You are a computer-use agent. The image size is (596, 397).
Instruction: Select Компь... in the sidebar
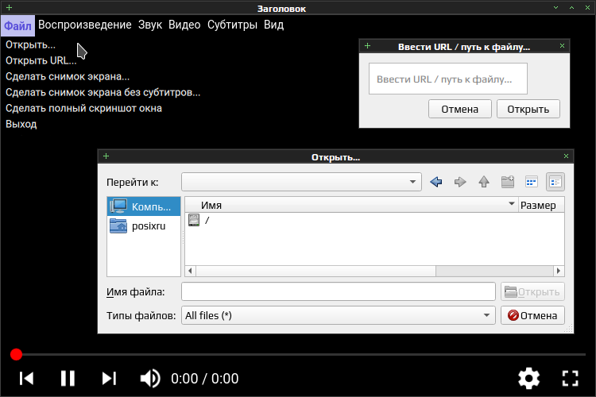[144, 206]
